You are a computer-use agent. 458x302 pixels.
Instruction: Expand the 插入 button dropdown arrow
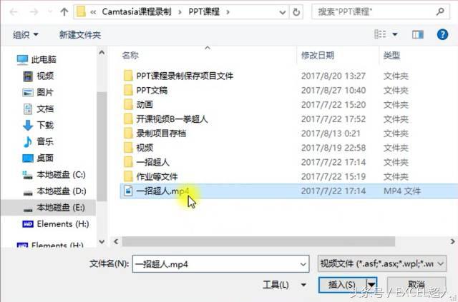(371, 284)
